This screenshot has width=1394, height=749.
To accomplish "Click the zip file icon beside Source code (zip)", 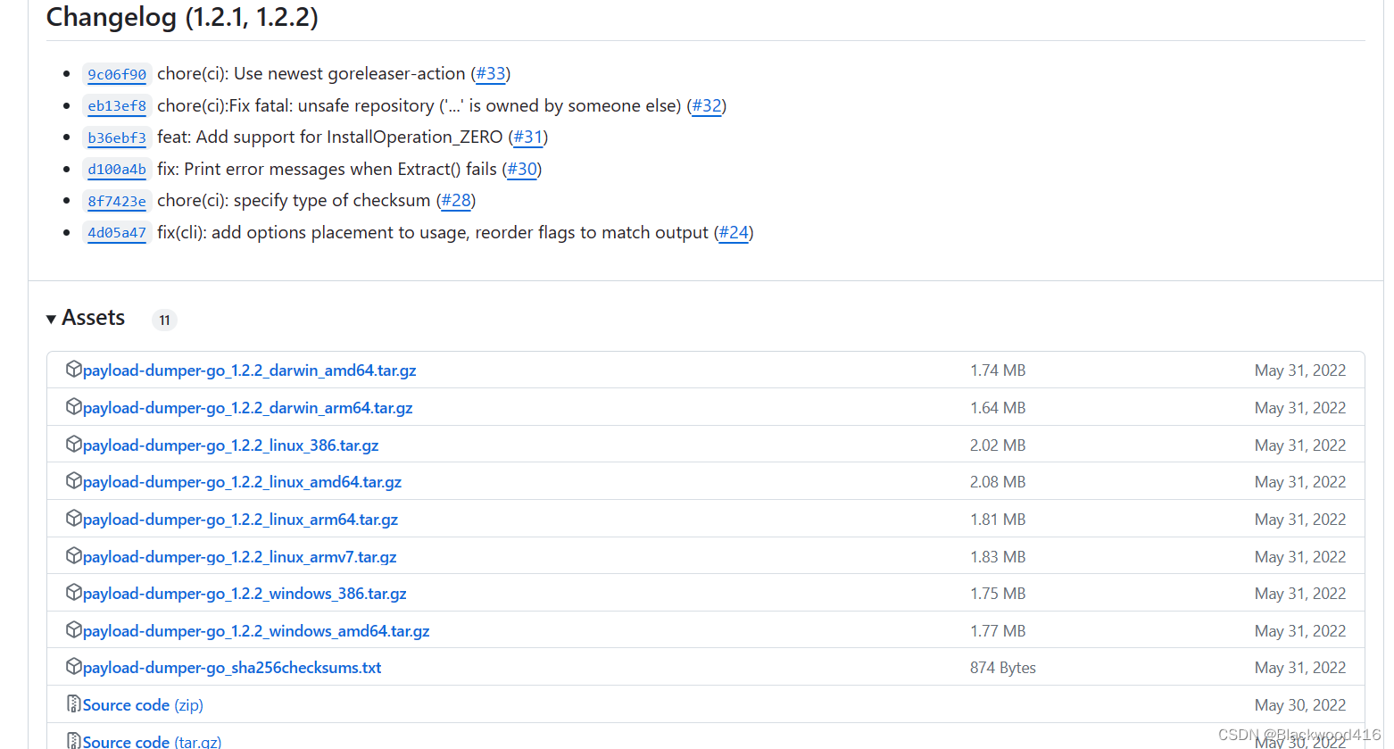I will (x=73, y=704).
